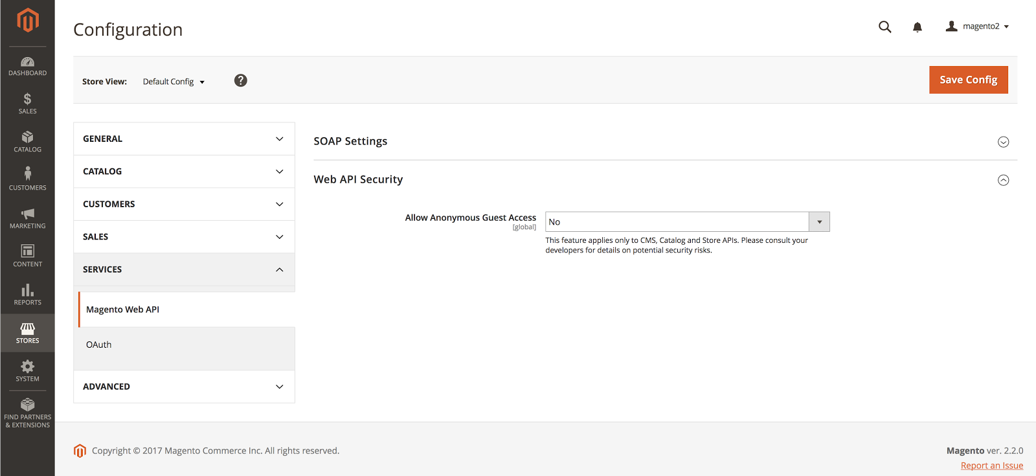
Task: Collapse the SERVICES configuration section
Action: pos(184,269)
